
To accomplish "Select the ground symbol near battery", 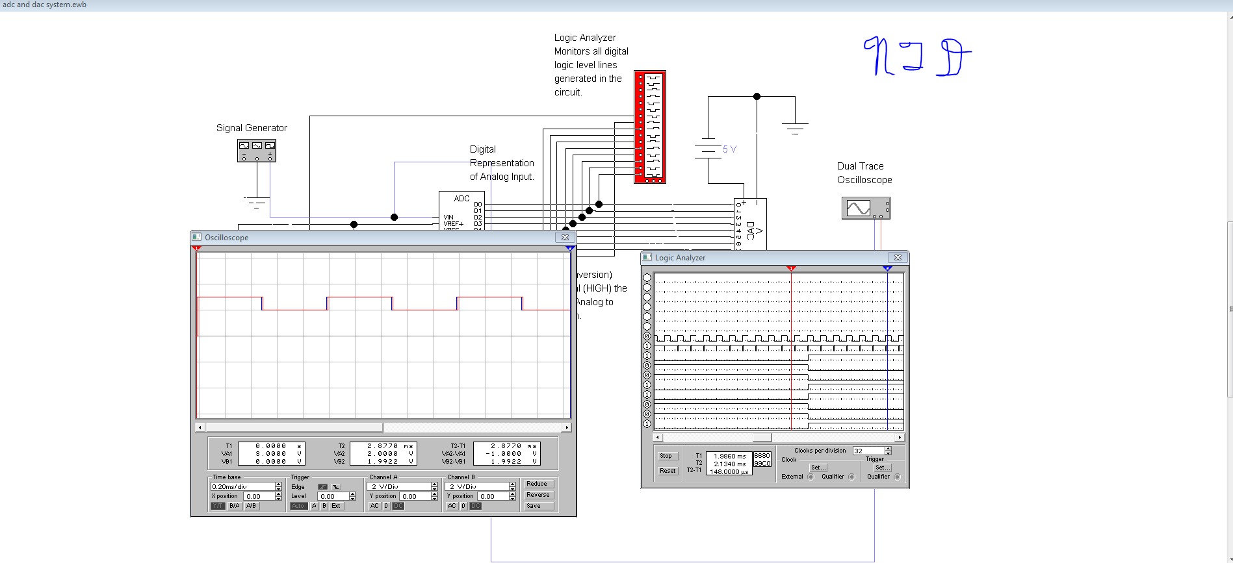I will click(795, 128).
